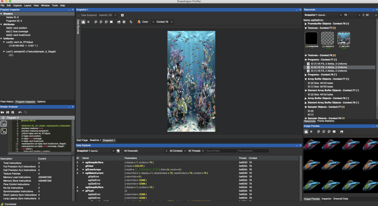The height and width of the screenshot is (206, 378).
Task: Select the VS vertex shader icon
Action: [x=4, y=123]
